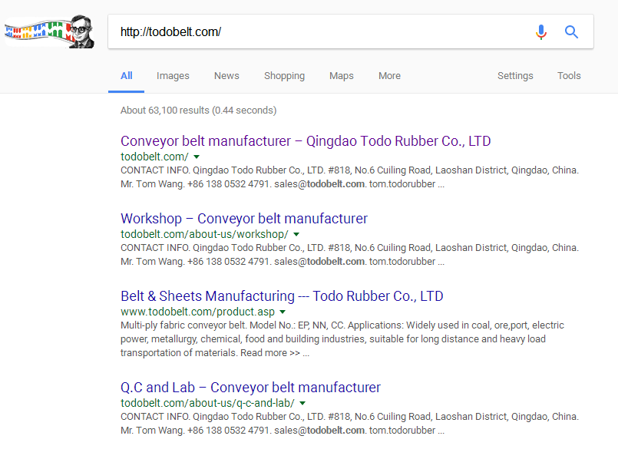Expand dropdown arrow next to todobelt.com/ URL
This screenshot has width=618, height=449.
pyautogui.click(x=197, y=157)
